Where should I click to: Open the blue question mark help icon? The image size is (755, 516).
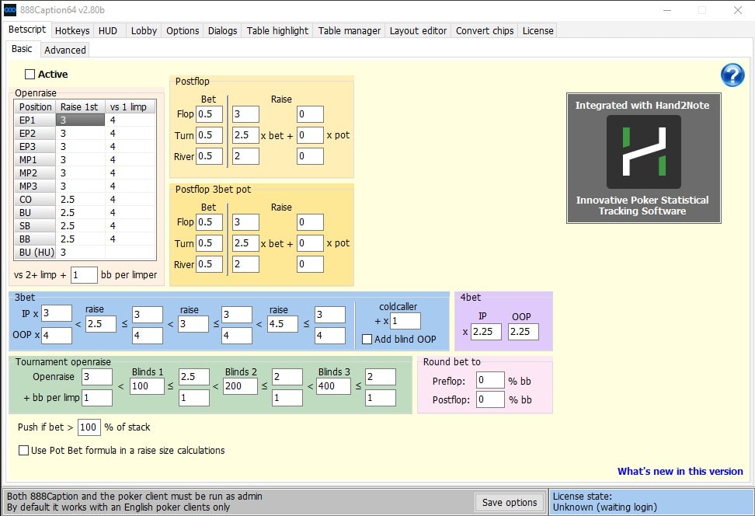[x=732, y=75]
